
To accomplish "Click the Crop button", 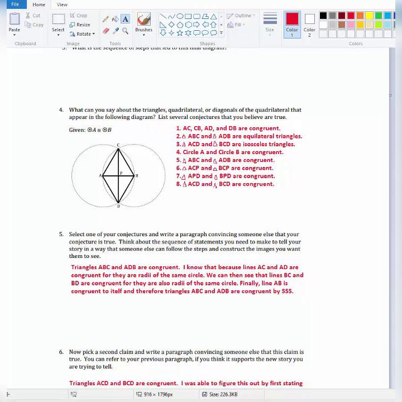I will coord(79,16).
